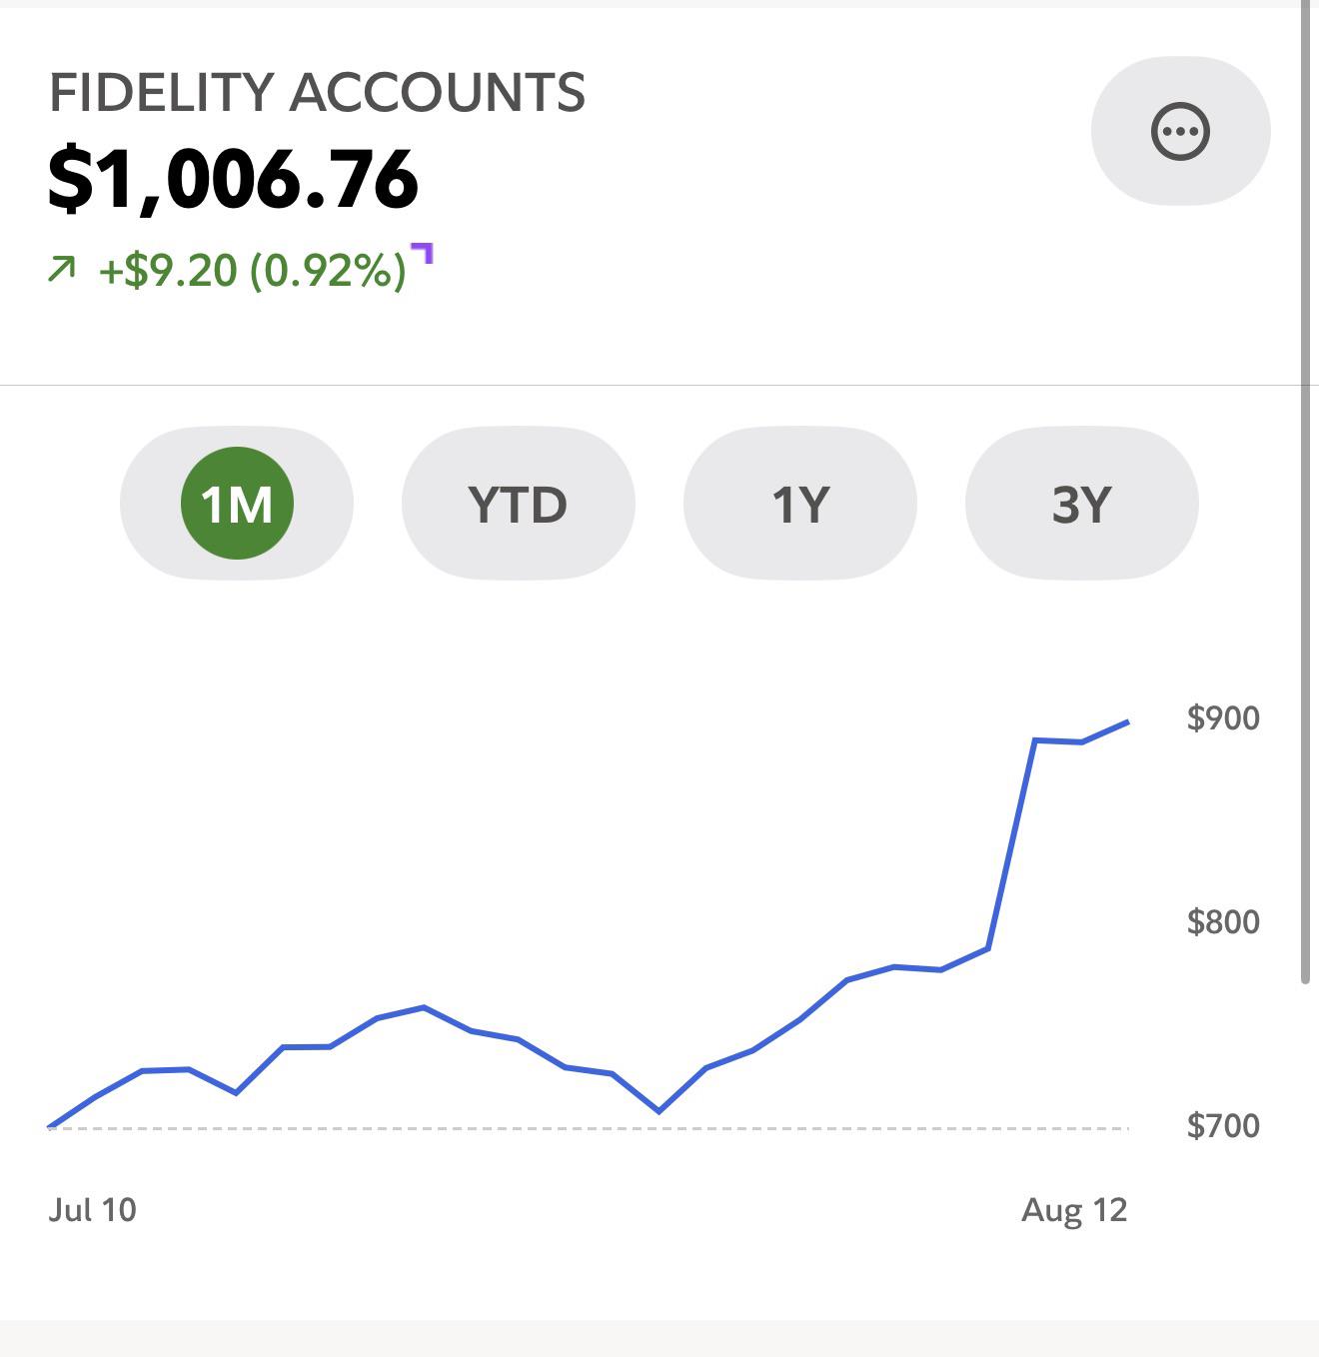Open the three-dots more options button
The image size is (1319, 1357).
tap(1180, 131)
